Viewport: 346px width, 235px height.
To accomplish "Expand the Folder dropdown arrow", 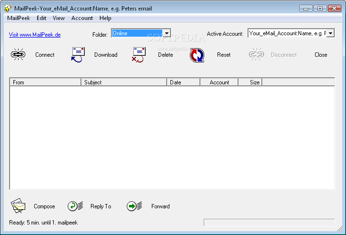I will tap(167, 33).
